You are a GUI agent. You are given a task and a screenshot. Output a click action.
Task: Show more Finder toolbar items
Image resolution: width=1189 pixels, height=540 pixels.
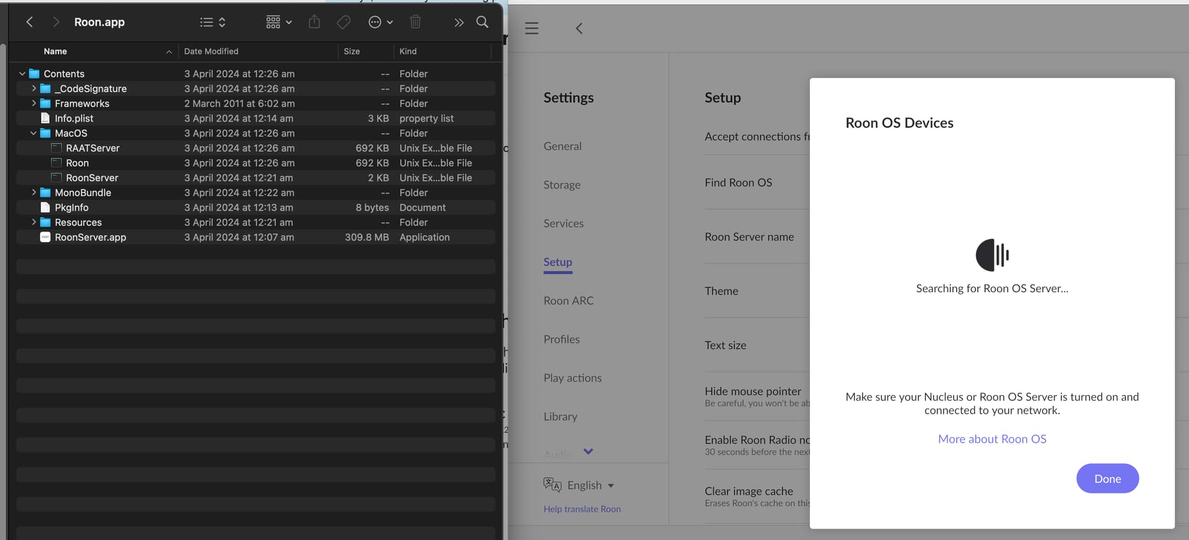coord(459,22)
